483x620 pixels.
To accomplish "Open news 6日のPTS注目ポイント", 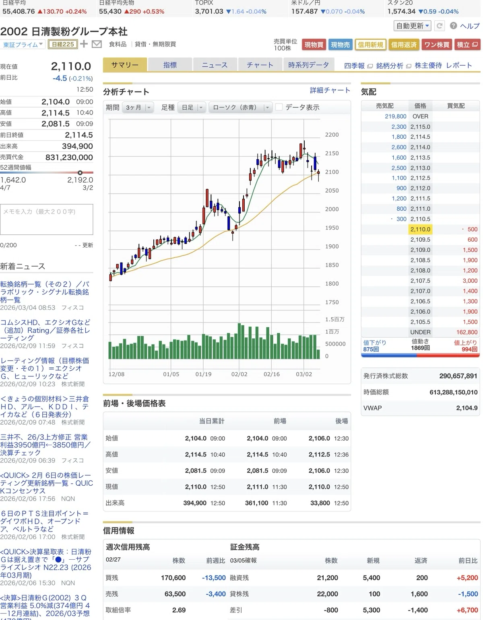I will tap(44, 521).
